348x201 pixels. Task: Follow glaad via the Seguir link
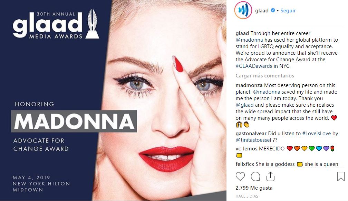pos(288,10)
